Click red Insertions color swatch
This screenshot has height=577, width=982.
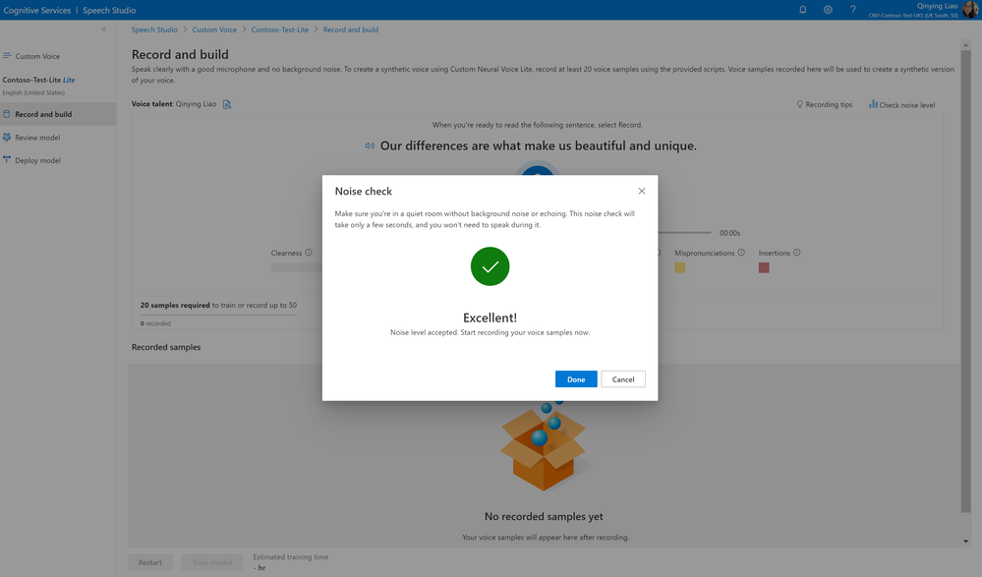764,267
